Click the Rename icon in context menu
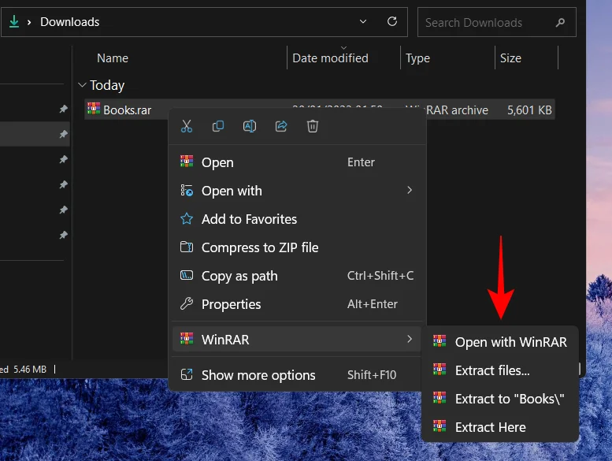This screenshot has height=461, width=612. tap(250, 126)
